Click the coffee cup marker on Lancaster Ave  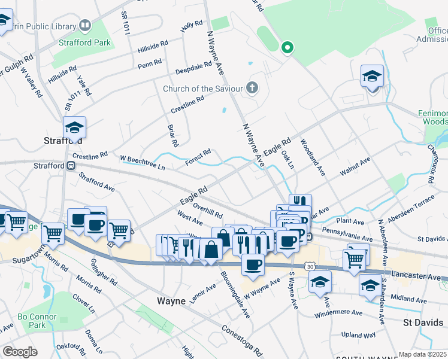[x=253, y=267]
